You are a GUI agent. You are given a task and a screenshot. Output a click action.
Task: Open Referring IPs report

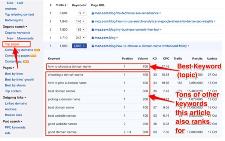[x=14, y=20]
